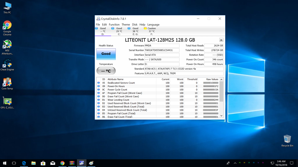
Task: Click the temperature display button
Action: (106, 71)
